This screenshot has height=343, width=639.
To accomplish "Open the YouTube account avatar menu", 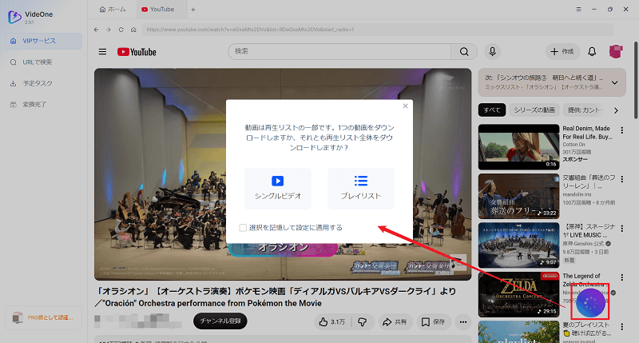I will click(x=616, y=51).
